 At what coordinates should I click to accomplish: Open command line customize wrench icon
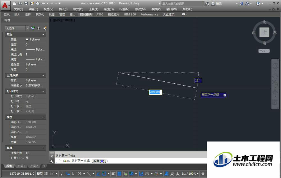pyautogui.click(x=52, y=161)
